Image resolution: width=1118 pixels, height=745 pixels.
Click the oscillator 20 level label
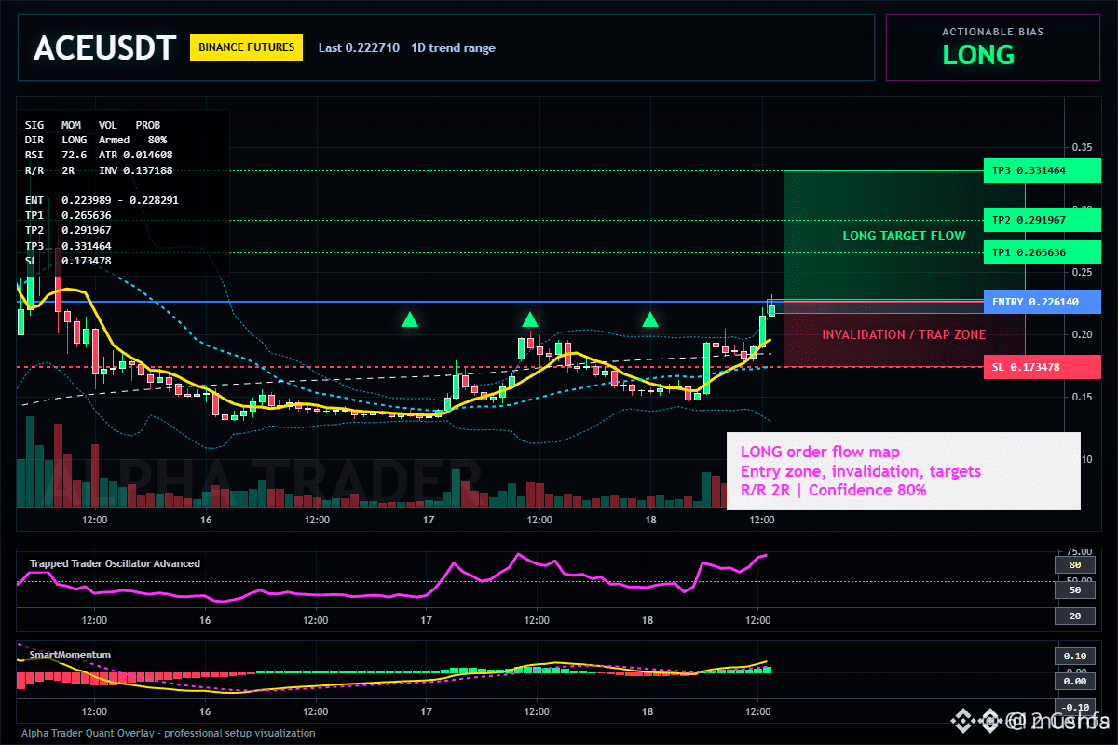pyautogui.click(x=1075, y=616)
